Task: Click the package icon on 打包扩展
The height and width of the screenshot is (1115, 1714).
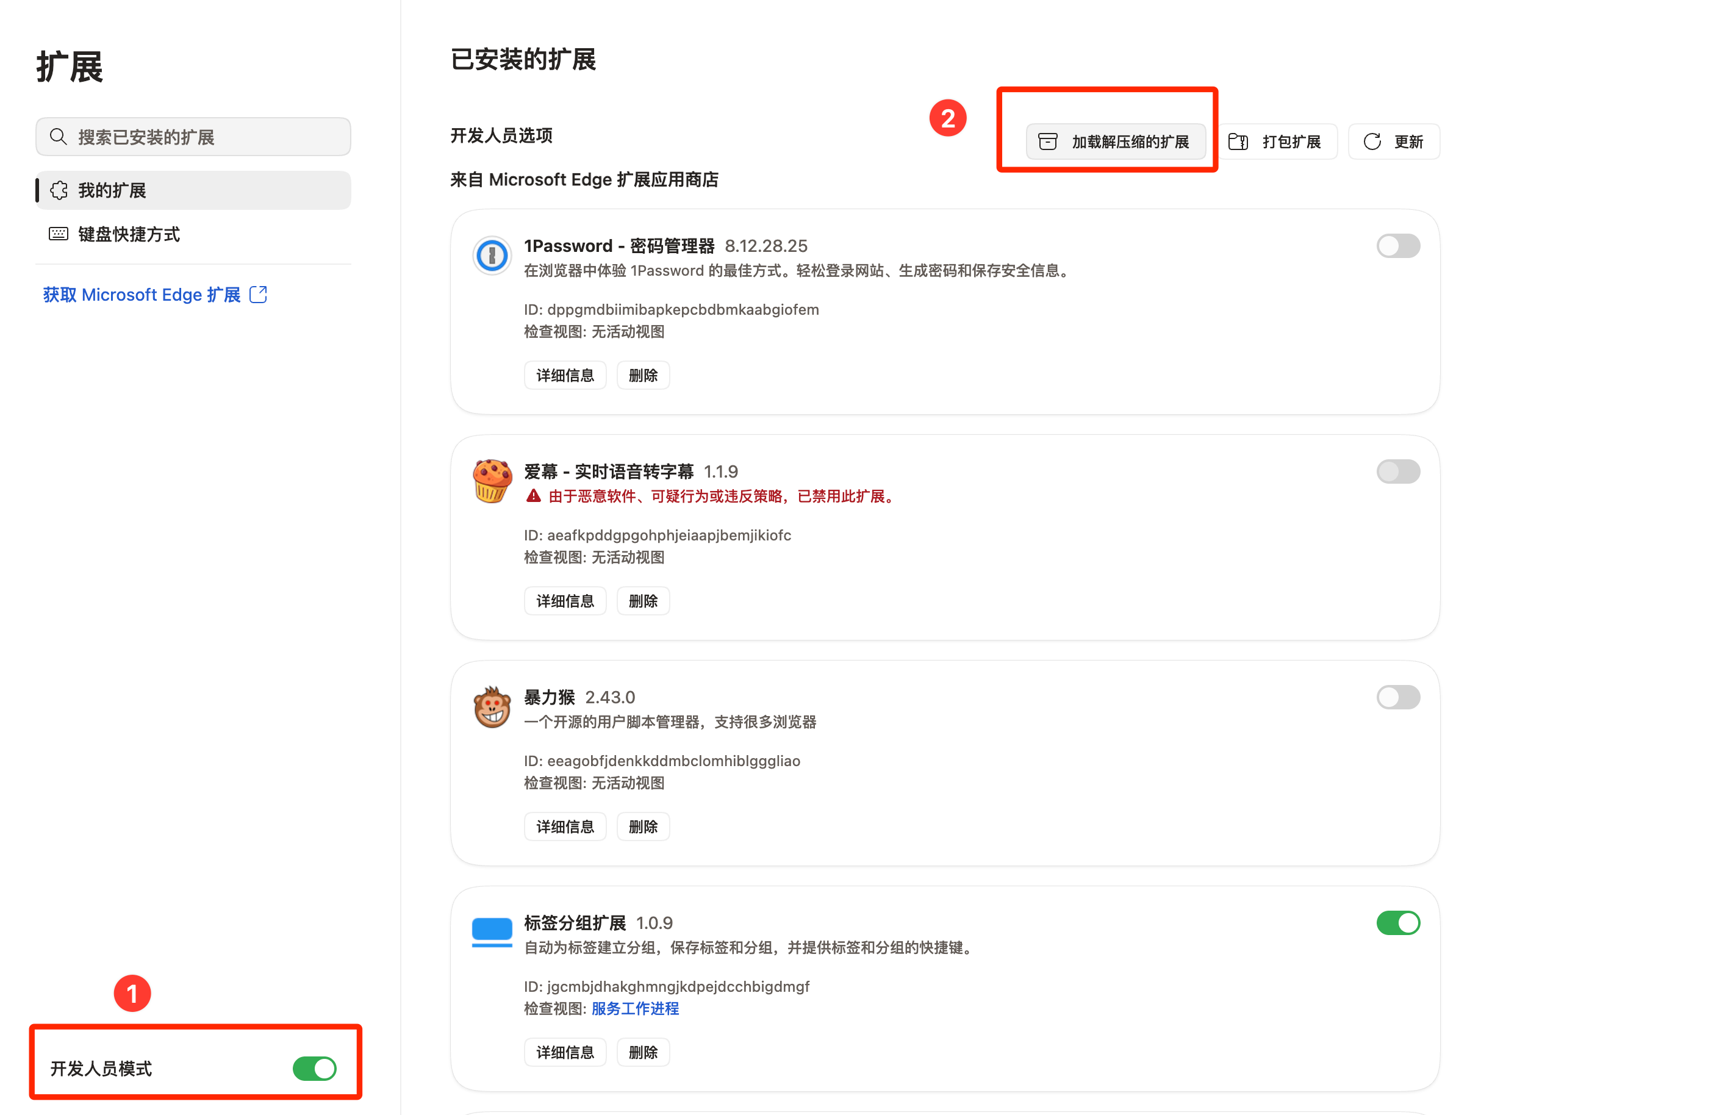Action: click(x=1238, y=142)
